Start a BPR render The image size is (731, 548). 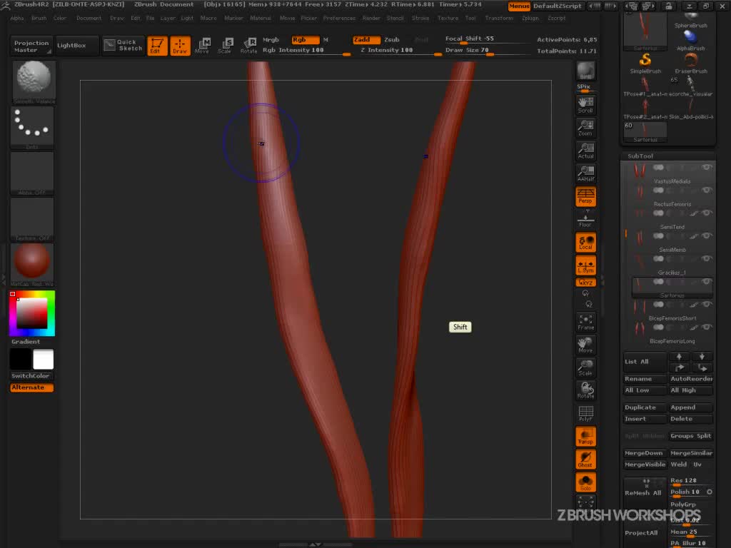click(x=585, y=71)
